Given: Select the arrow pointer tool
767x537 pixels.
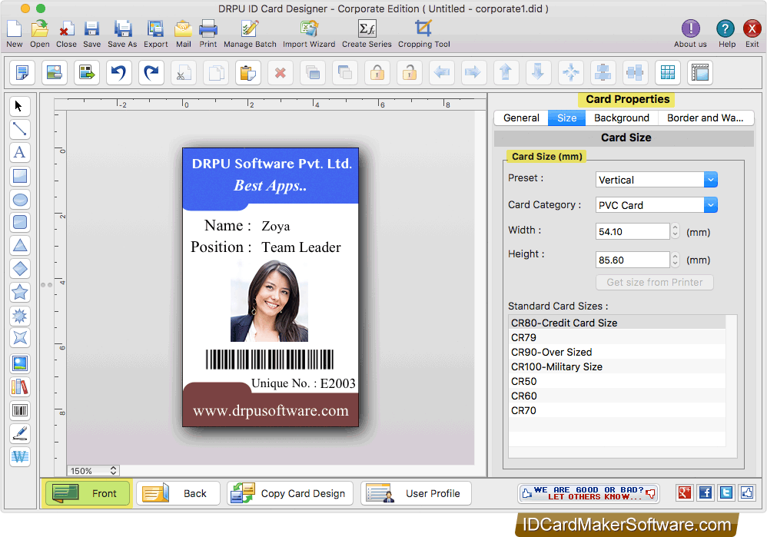Looking at the screenshot, I should point(19,106).
